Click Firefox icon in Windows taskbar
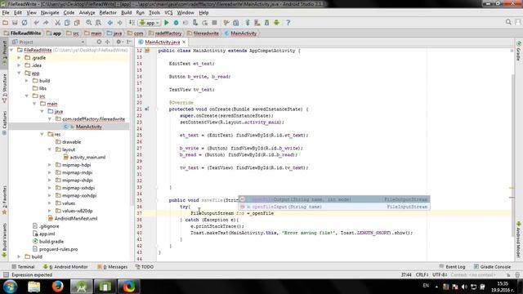The width and height of the screenshot is (523, 294). pyautogui.click(x=58, y=287)
